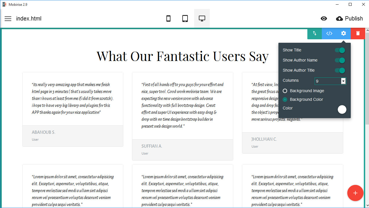369x208 pixels.
Task: Switch to mobile phone preview
Action: (168, 18)
